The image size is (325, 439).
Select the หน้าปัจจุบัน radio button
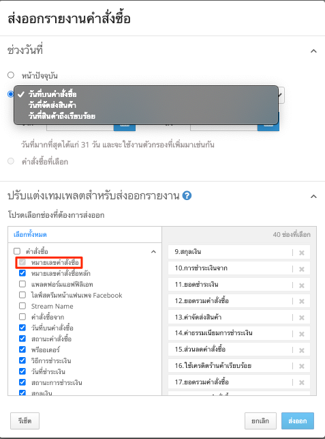click(x=11, y=75)
